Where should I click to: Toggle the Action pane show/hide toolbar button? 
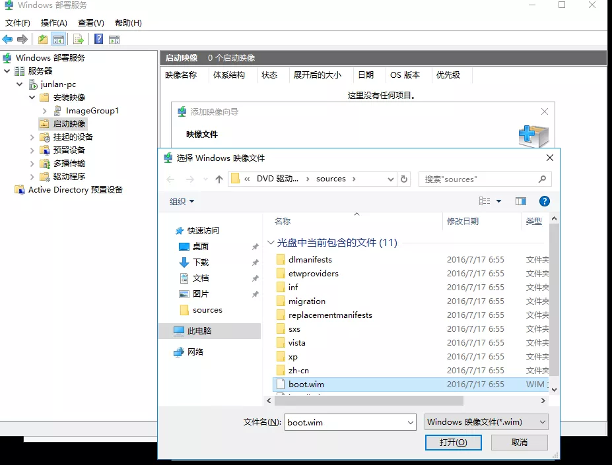(x=114, y=40)
